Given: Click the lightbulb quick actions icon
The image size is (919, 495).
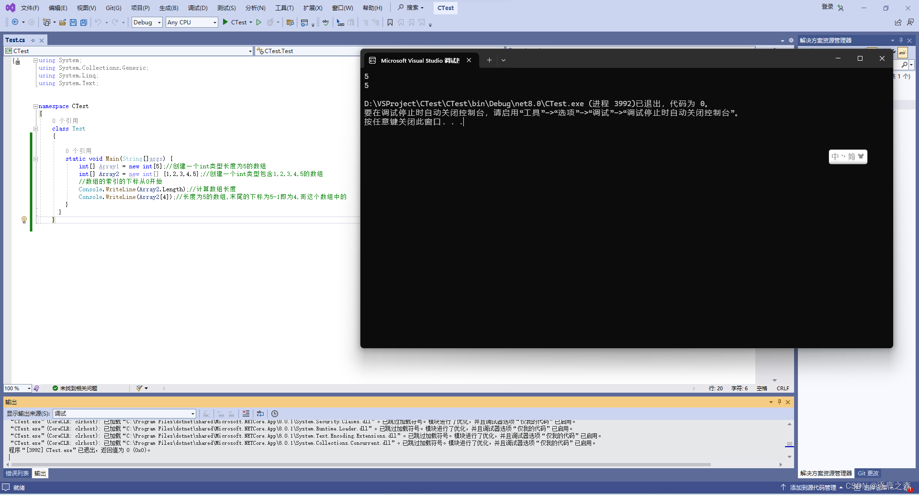Looking at the screenshot, I should point(24,220).
